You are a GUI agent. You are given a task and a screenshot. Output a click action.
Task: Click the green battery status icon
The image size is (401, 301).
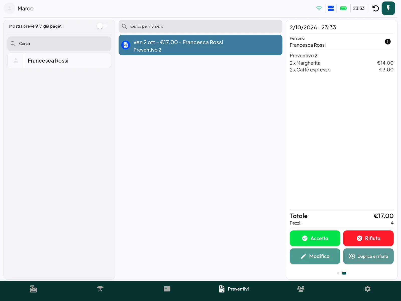click(343, 8)
